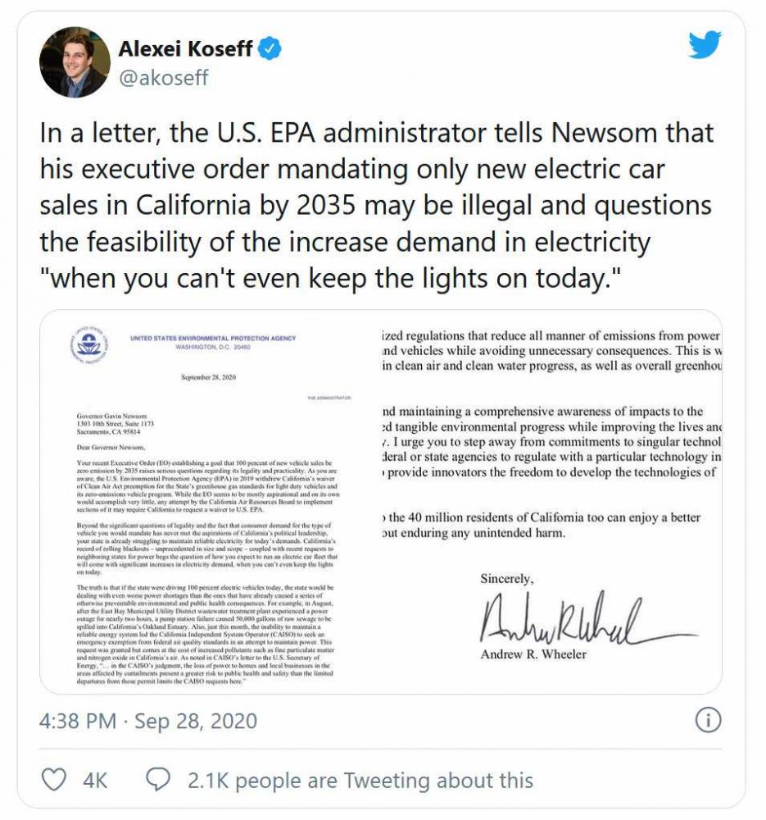Open Alexei Koseff's profile photo
The width and height of the screenshot is (766, 820).
[x=74, y=61]
